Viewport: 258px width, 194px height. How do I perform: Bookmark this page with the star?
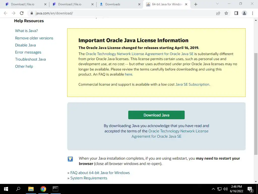(226, 13)
